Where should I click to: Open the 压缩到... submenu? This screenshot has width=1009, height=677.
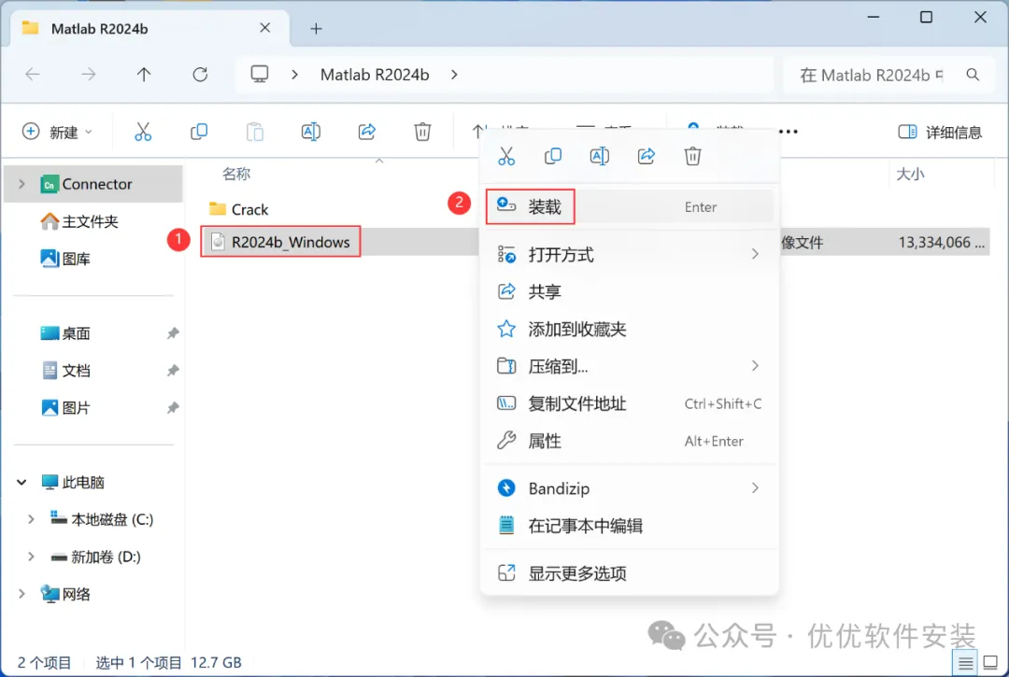pos(629,366)
